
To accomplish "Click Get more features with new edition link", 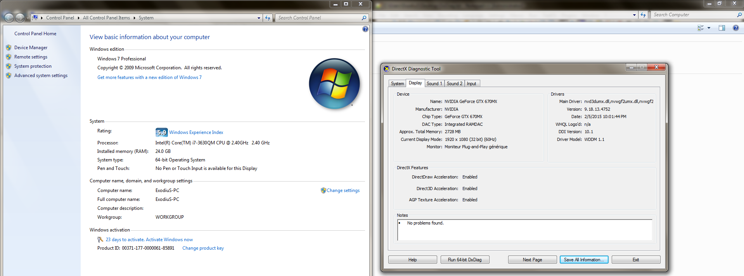I will 149,77.
